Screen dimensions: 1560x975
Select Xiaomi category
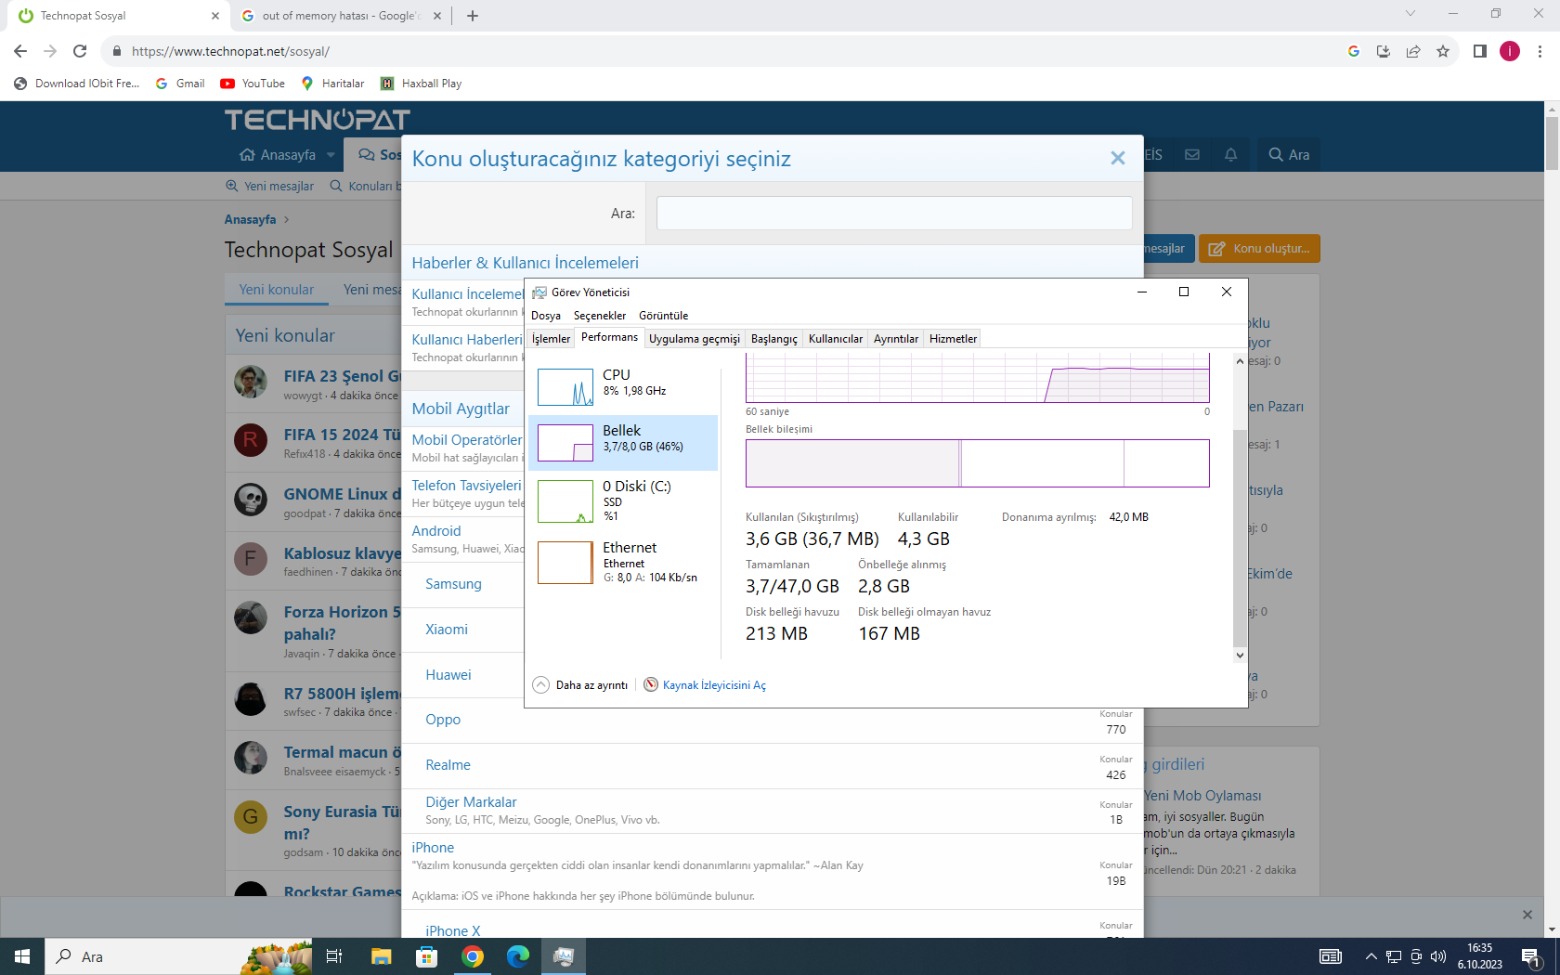tap(447, 630)
